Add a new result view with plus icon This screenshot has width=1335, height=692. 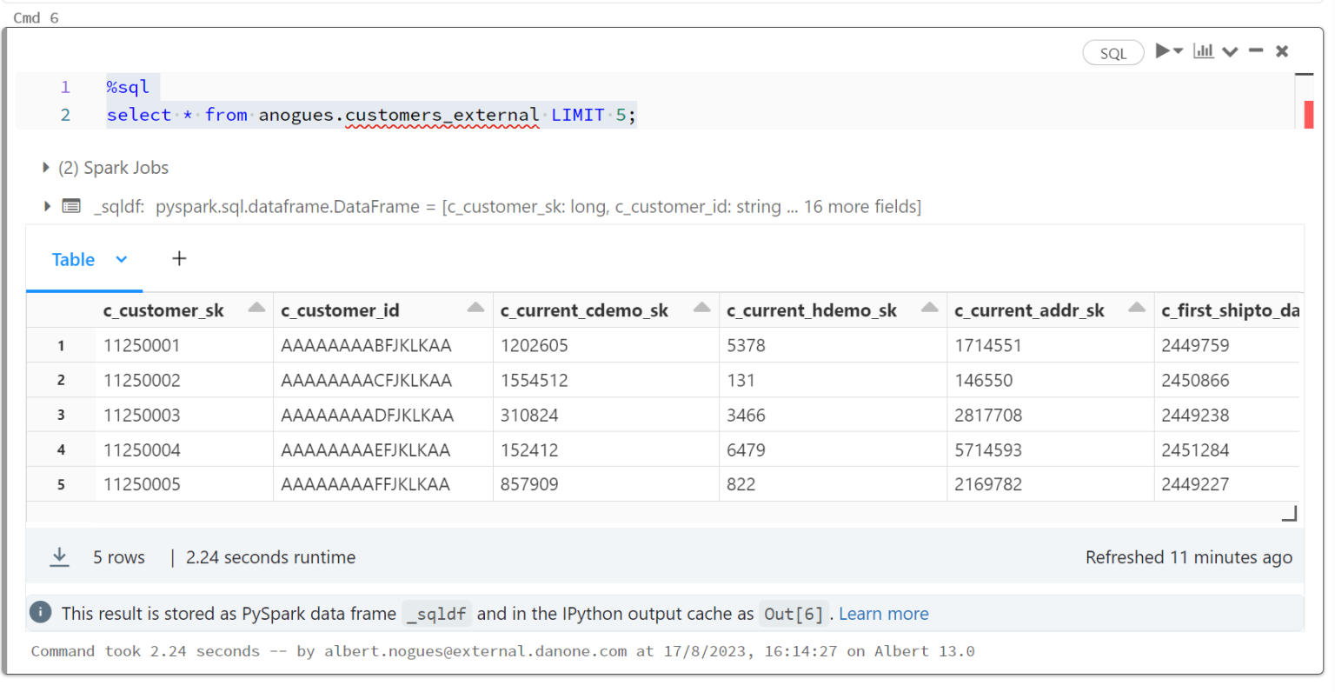pos(179,258)
